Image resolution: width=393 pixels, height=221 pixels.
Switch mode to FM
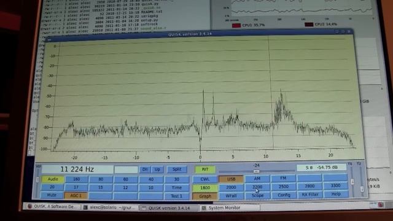pyautogui.click(x=283, y=178)
